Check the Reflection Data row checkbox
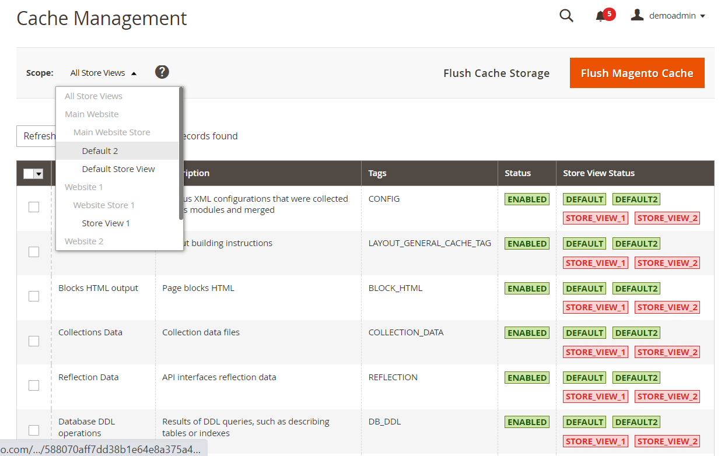Screen dimensions: 721x456 click(x=34, y=385)
